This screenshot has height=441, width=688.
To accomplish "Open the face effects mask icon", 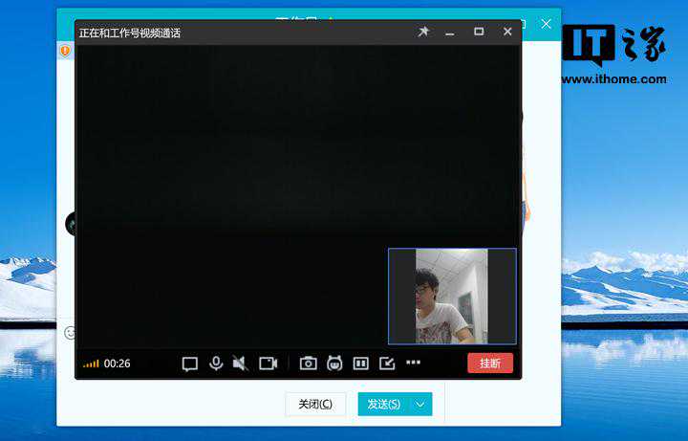I will (x=334, y=364).
